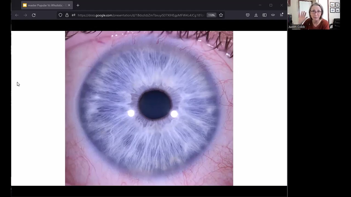Click the docs.google.com address bar URL
This screenshot has width=351, height=197.
(x=141, y=15)
